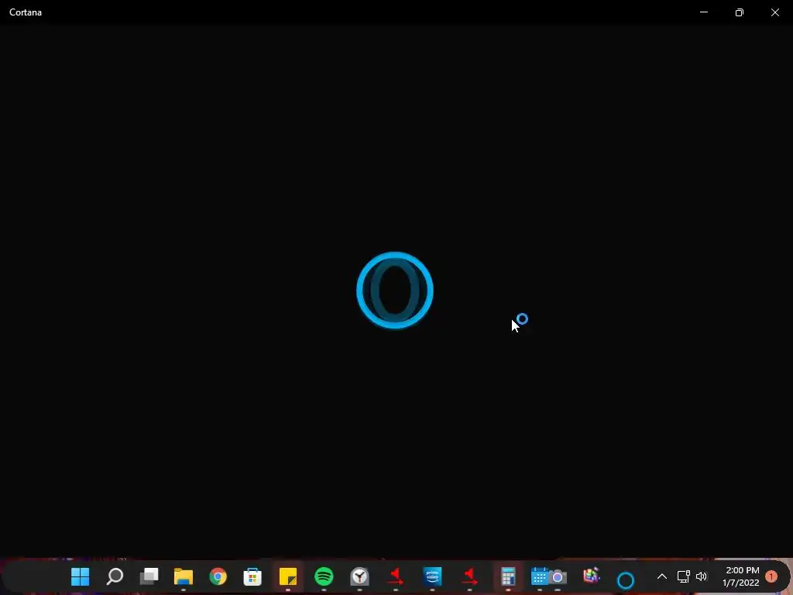The image size is (793, 595).
Task: Open Spotify from the taskbar
Action: click(324, 576)
